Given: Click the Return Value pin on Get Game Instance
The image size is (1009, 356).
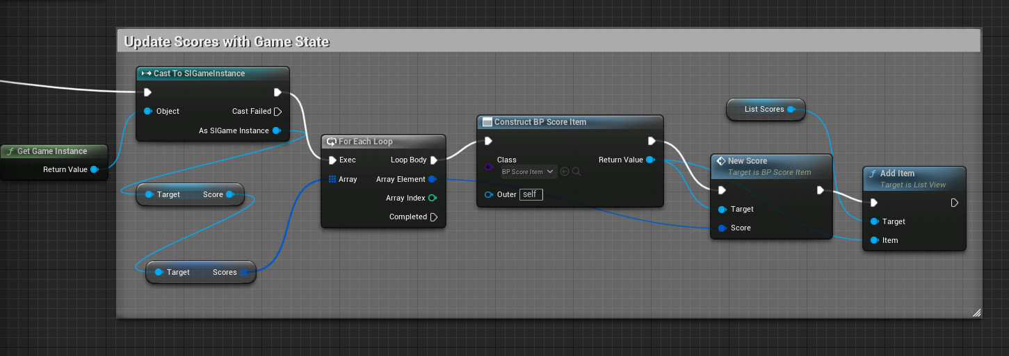Looking at the screenshot, I should pos(94,169).
